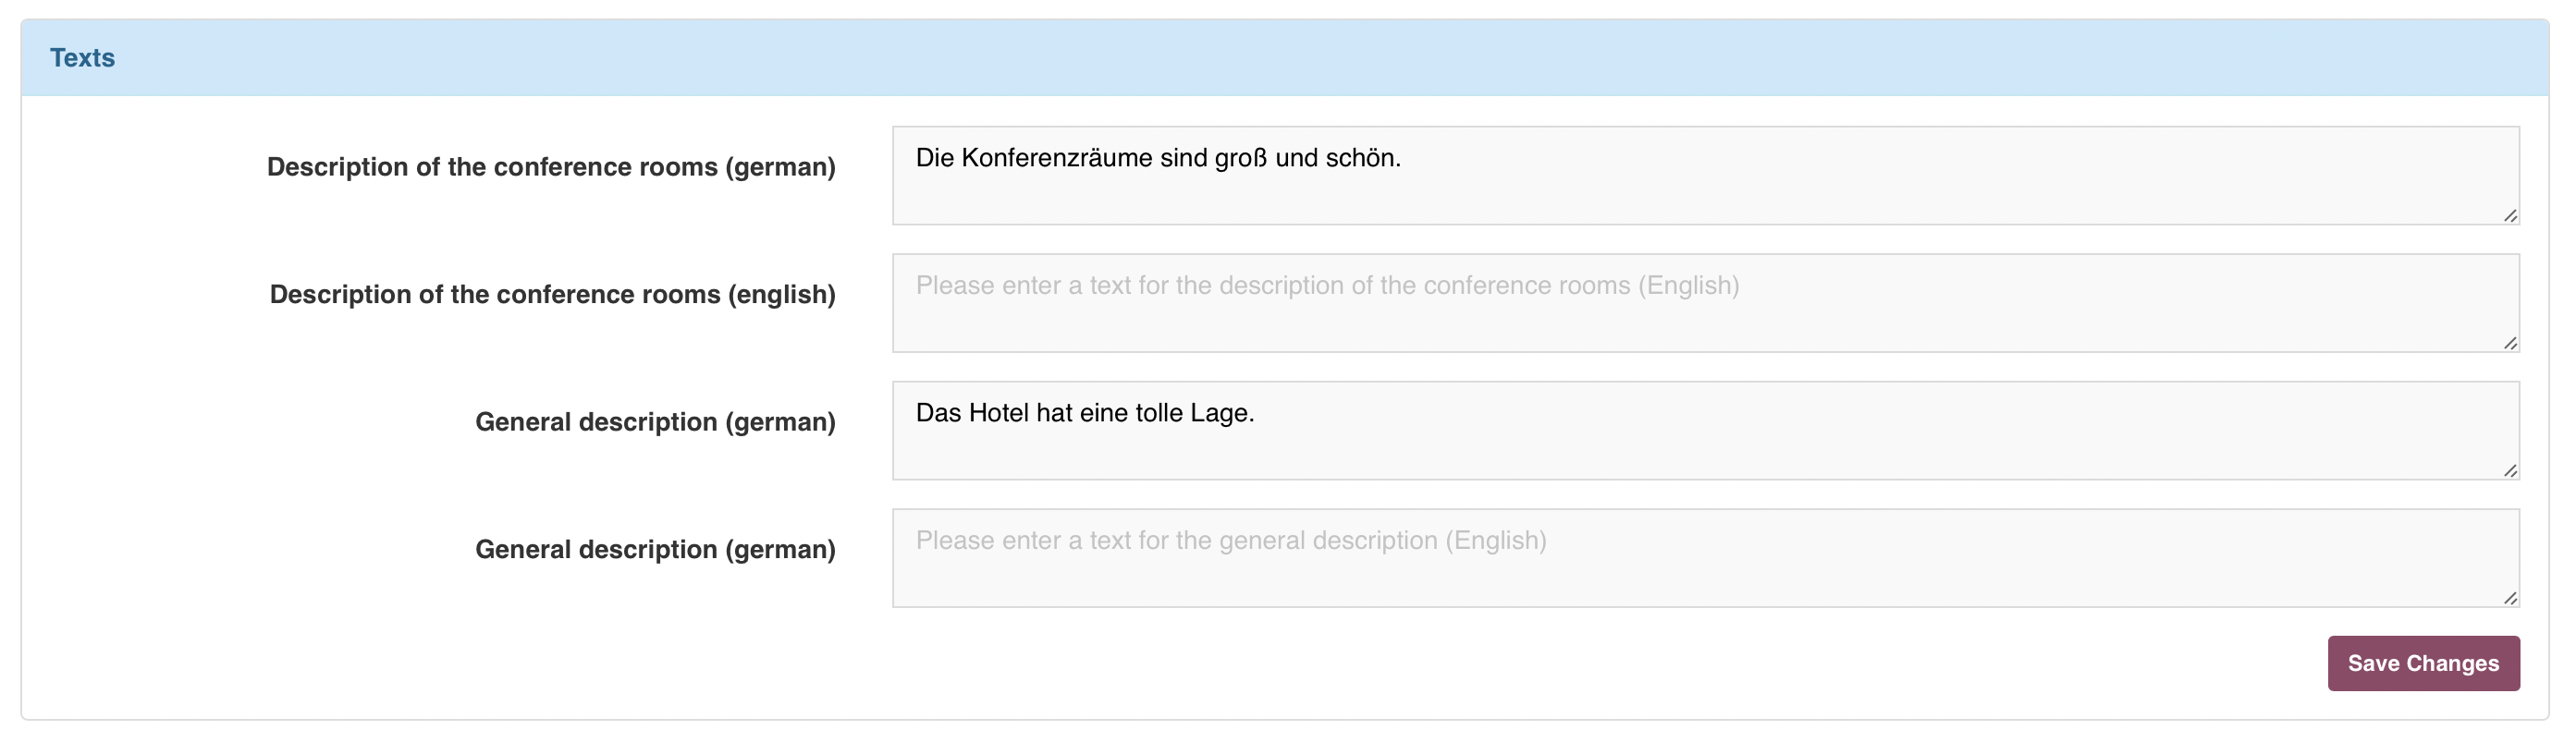Click the Texts panel heading
2576x730 pixels.
click(x=82, y=58)
